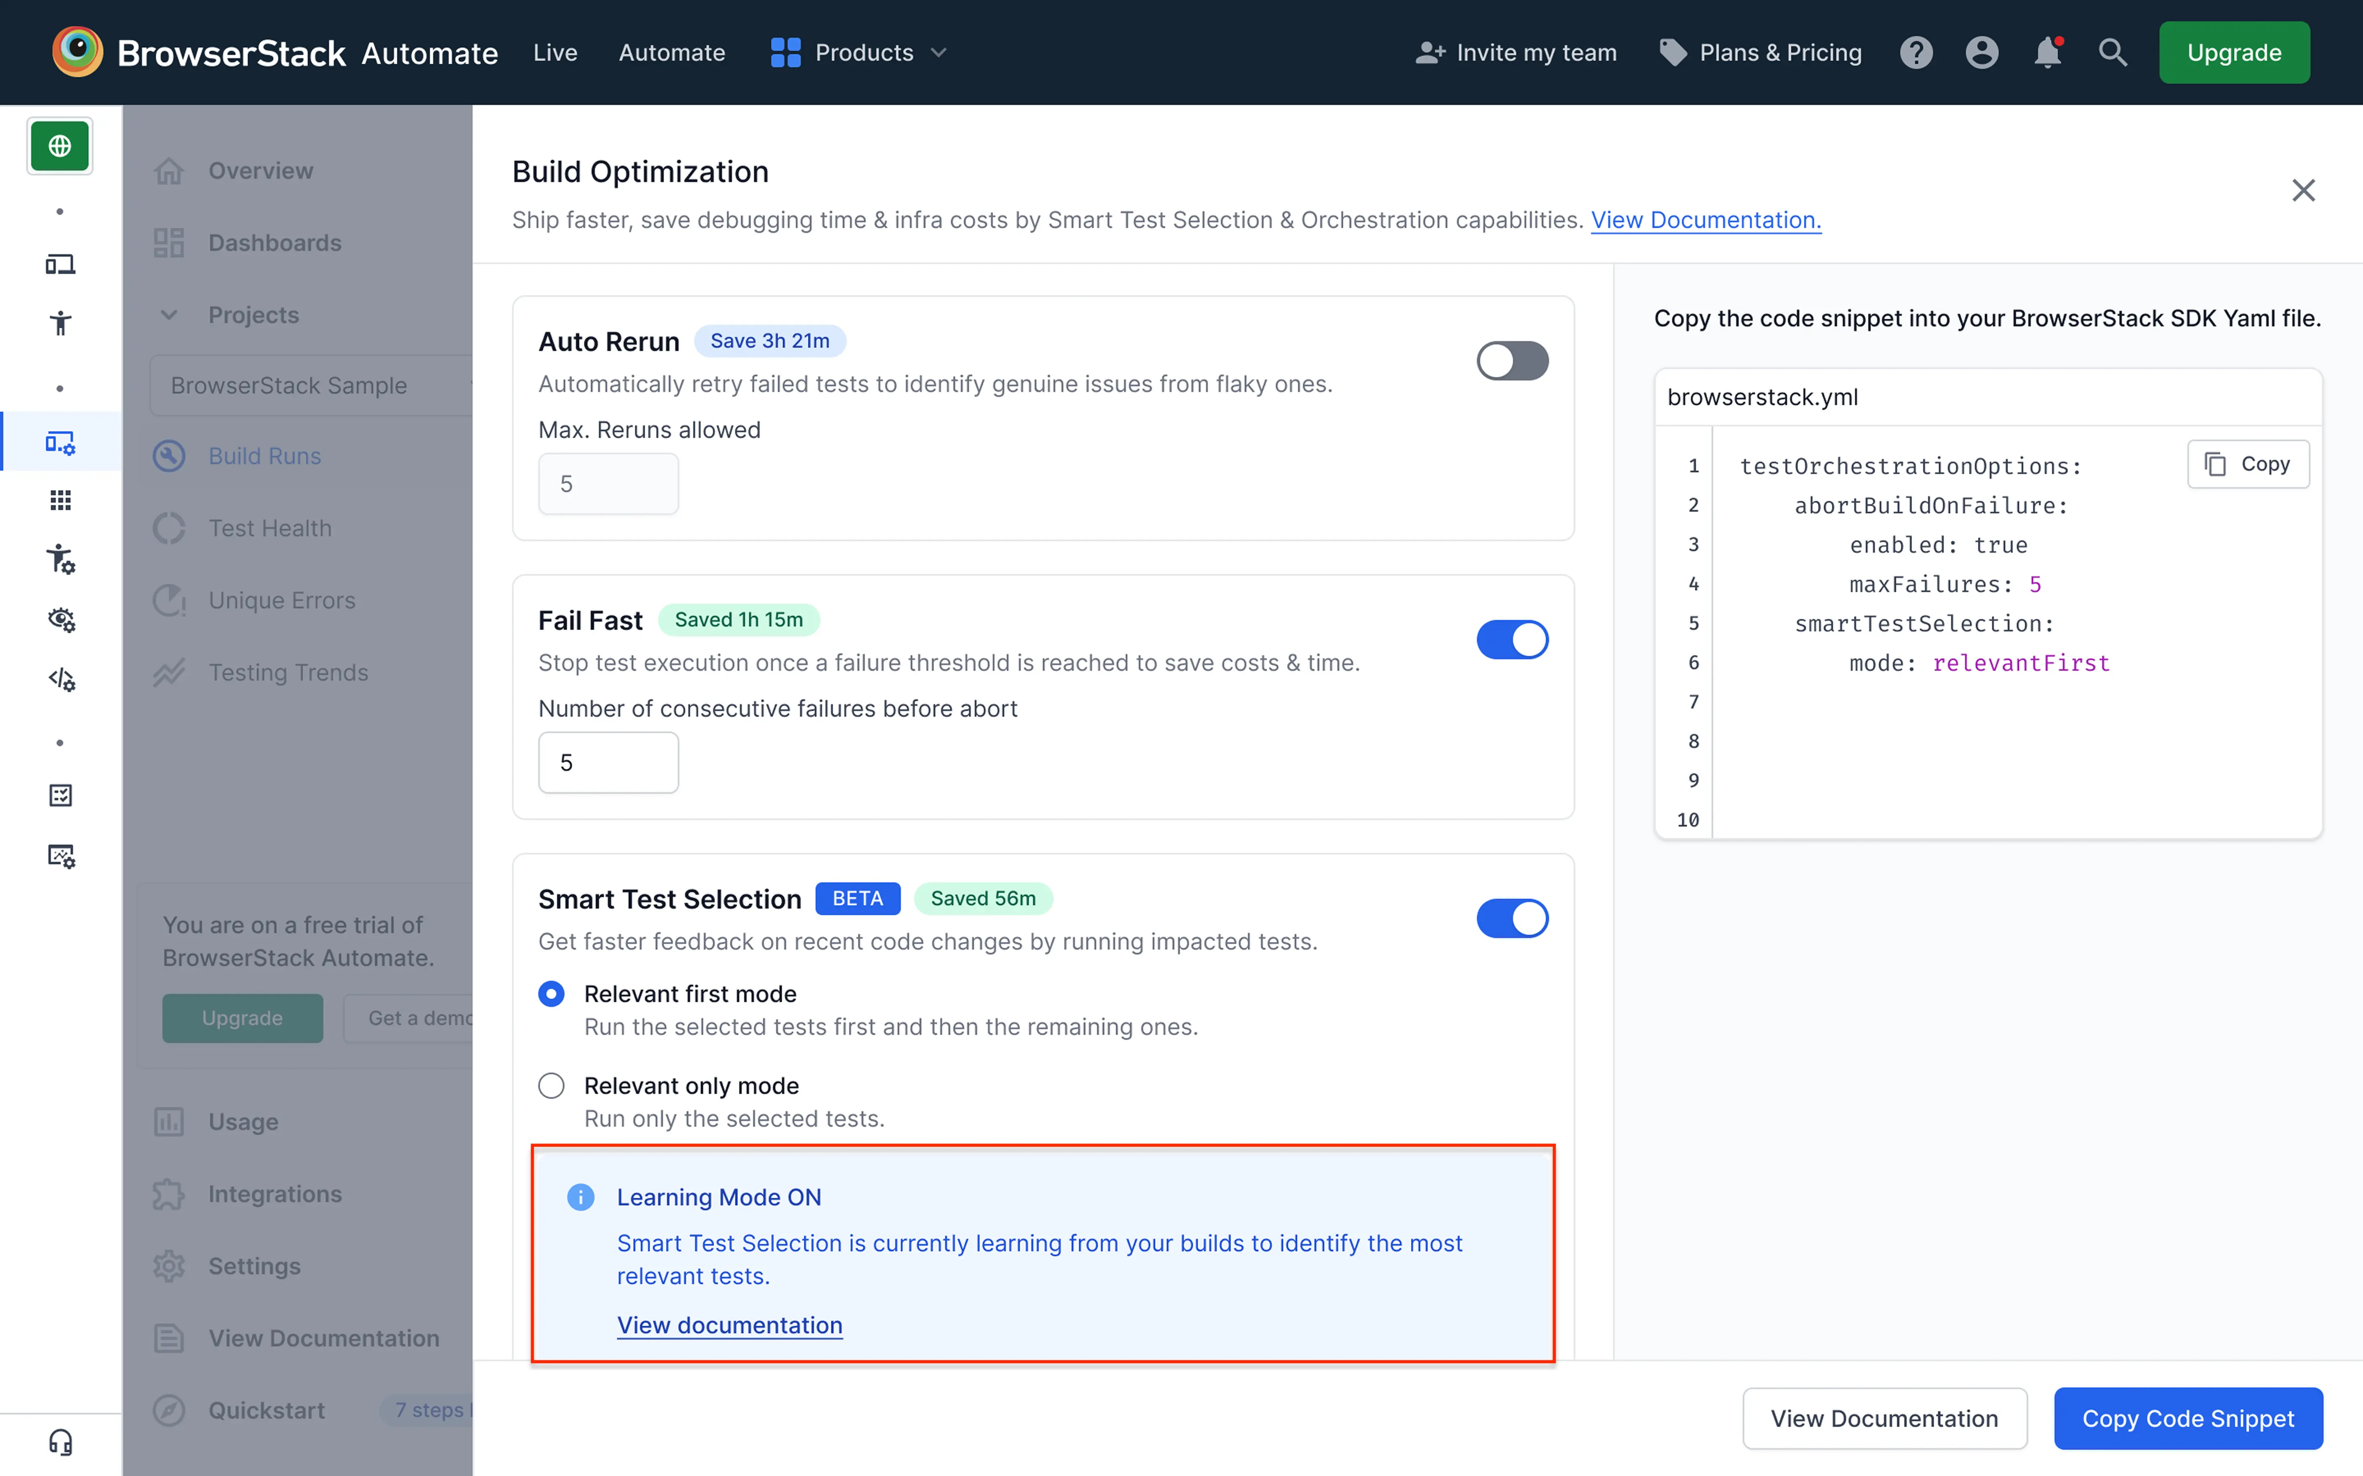
Task: Open the eye-gear visual testing icon
Action: click(61, 619)
